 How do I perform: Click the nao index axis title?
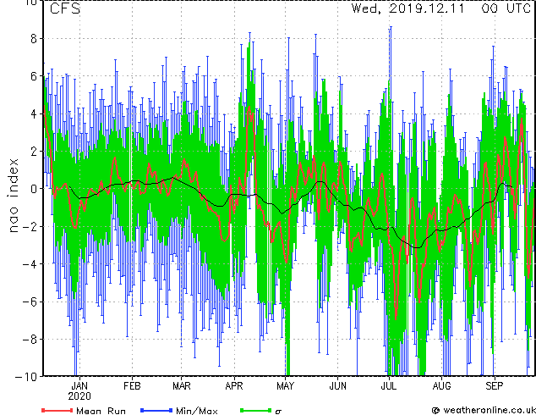(13, 196)
